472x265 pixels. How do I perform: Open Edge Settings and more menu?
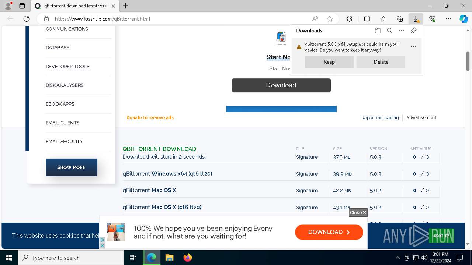point(448,19)
